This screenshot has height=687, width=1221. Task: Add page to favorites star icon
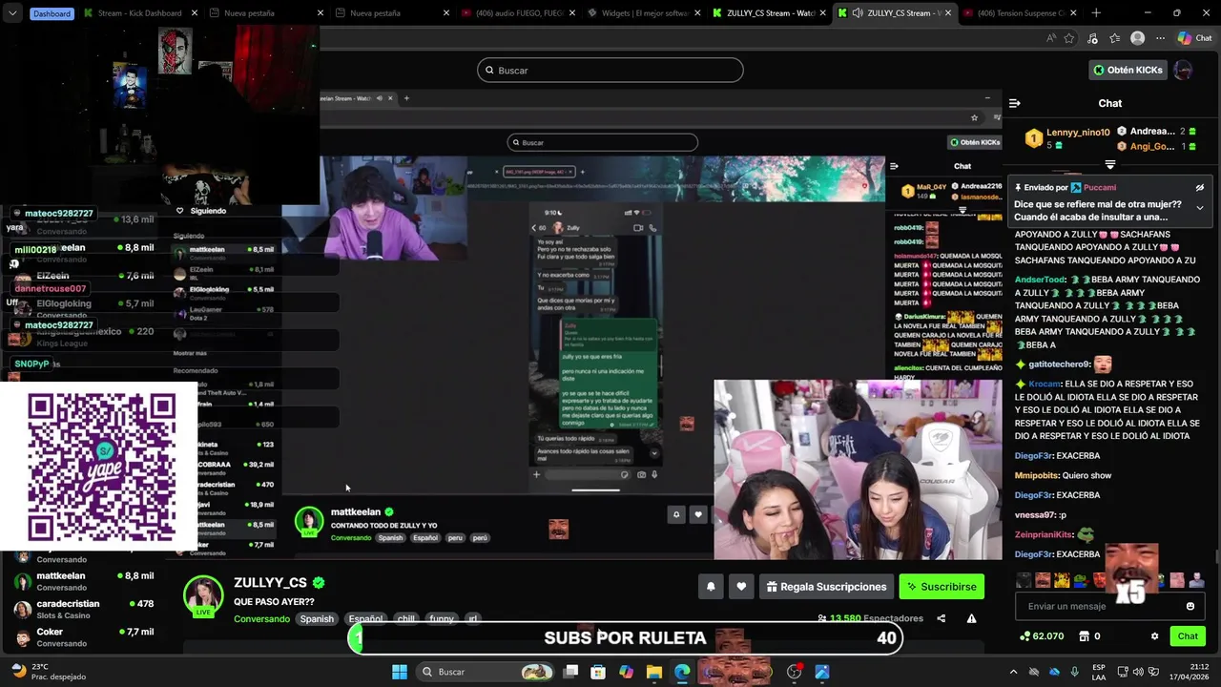[x=1069, y=38]
